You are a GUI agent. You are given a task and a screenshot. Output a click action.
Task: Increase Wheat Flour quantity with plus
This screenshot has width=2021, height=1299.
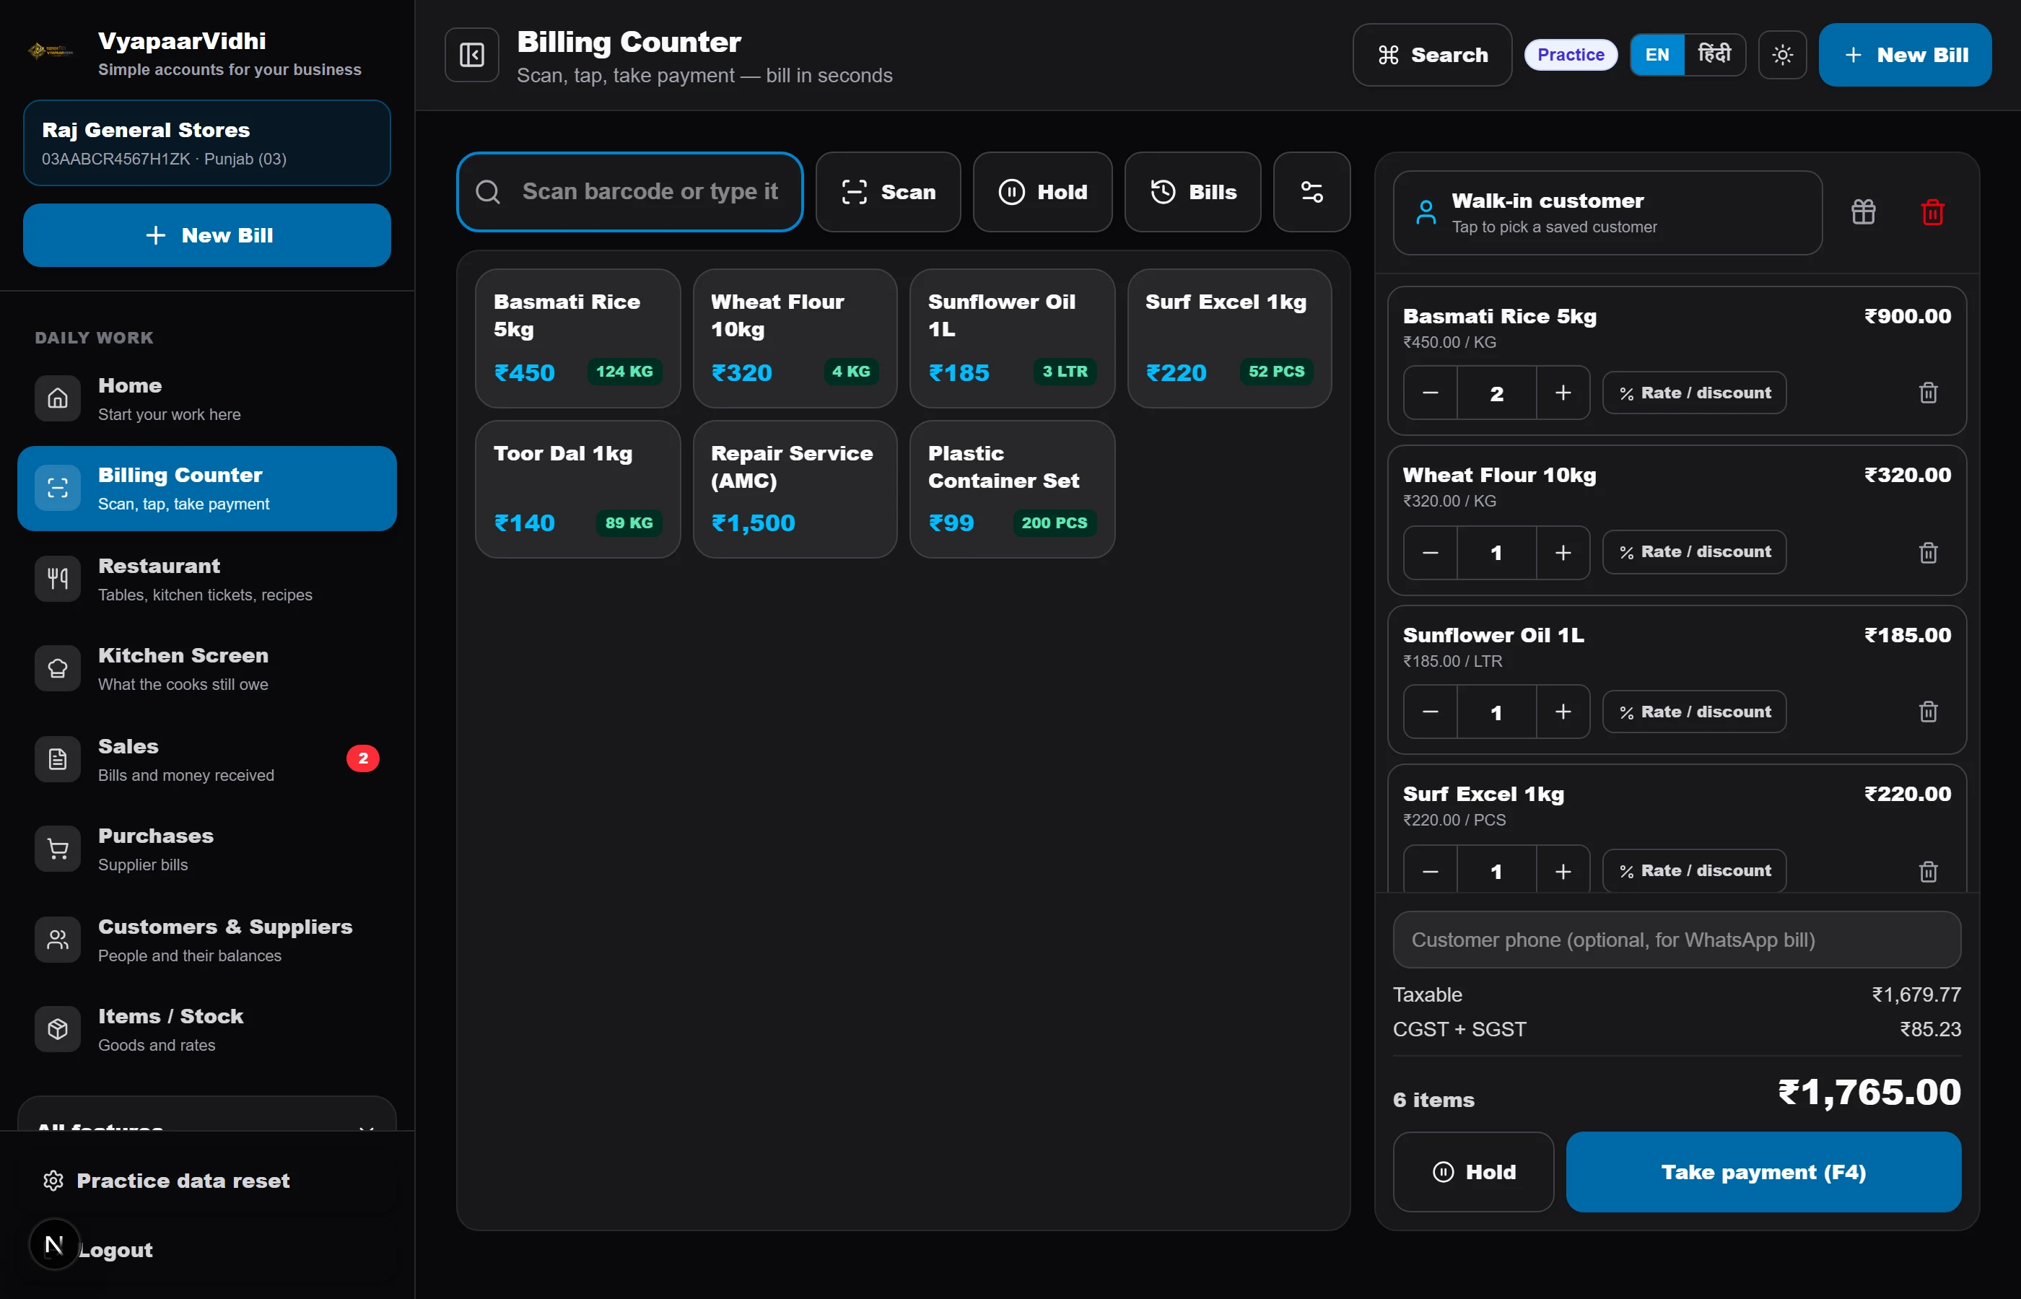tap(1562, 553)
